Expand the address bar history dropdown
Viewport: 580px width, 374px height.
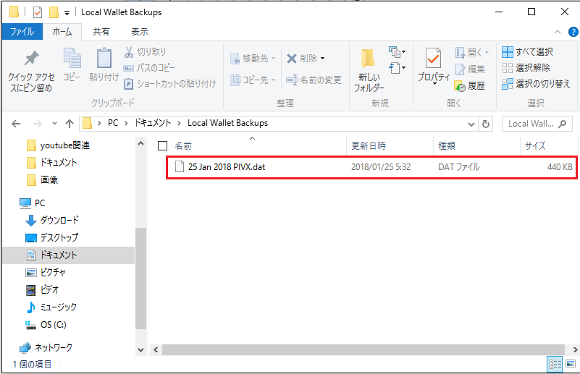point(471,123)
